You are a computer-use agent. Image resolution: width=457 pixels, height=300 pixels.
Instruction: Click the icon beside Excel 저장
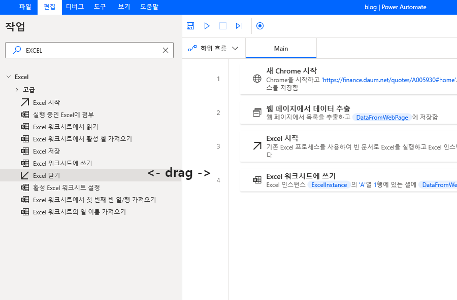pyautogui.click(x=25, y=151)
